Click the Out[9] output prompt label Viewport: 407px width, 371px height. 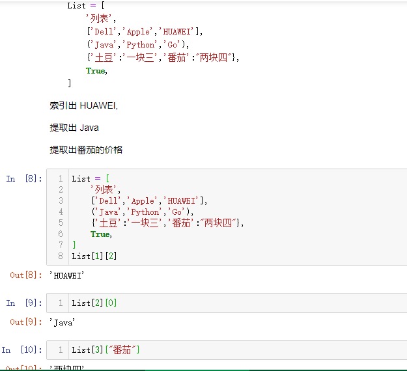click(x=26, y=322)
